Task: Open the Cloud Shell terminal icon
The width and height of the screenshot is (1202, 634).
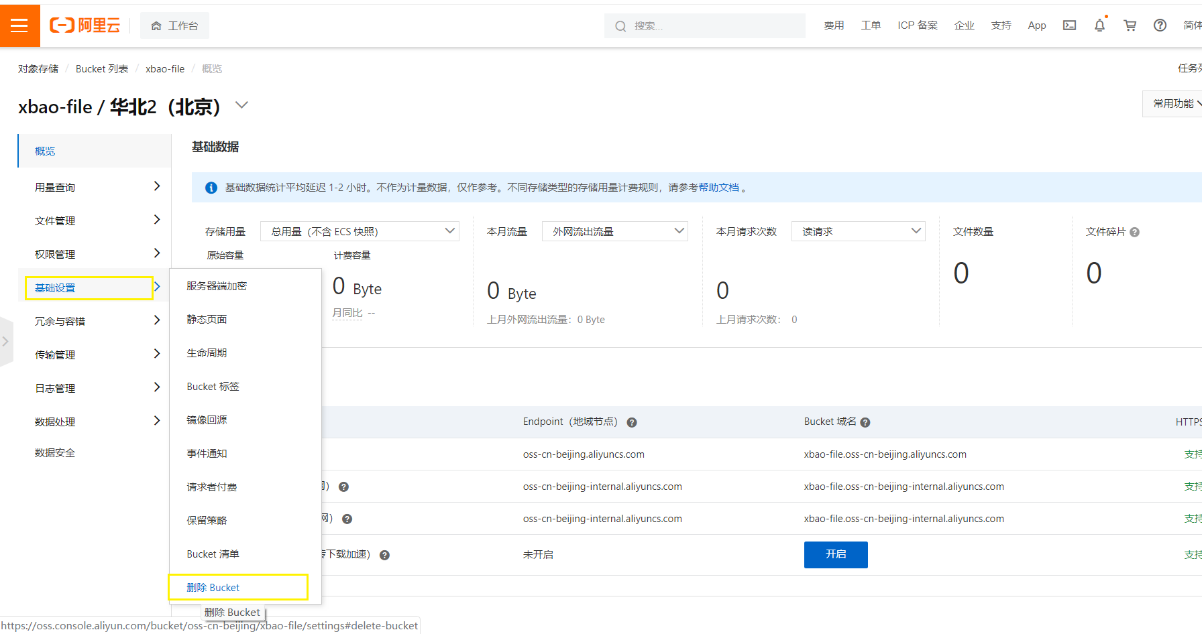Action: pos(1070,25)
